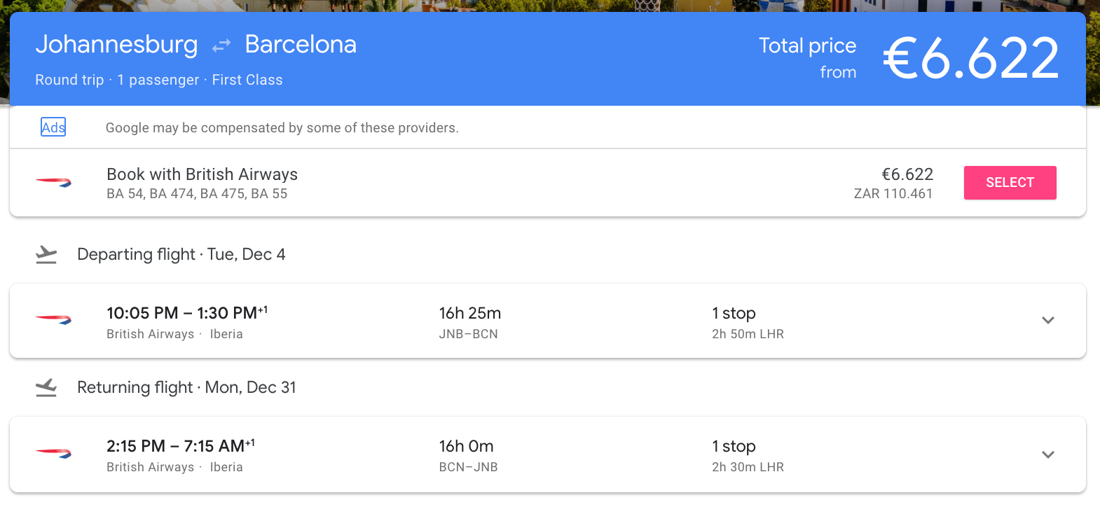Click British Airways logo in booking row

[53, 183]
